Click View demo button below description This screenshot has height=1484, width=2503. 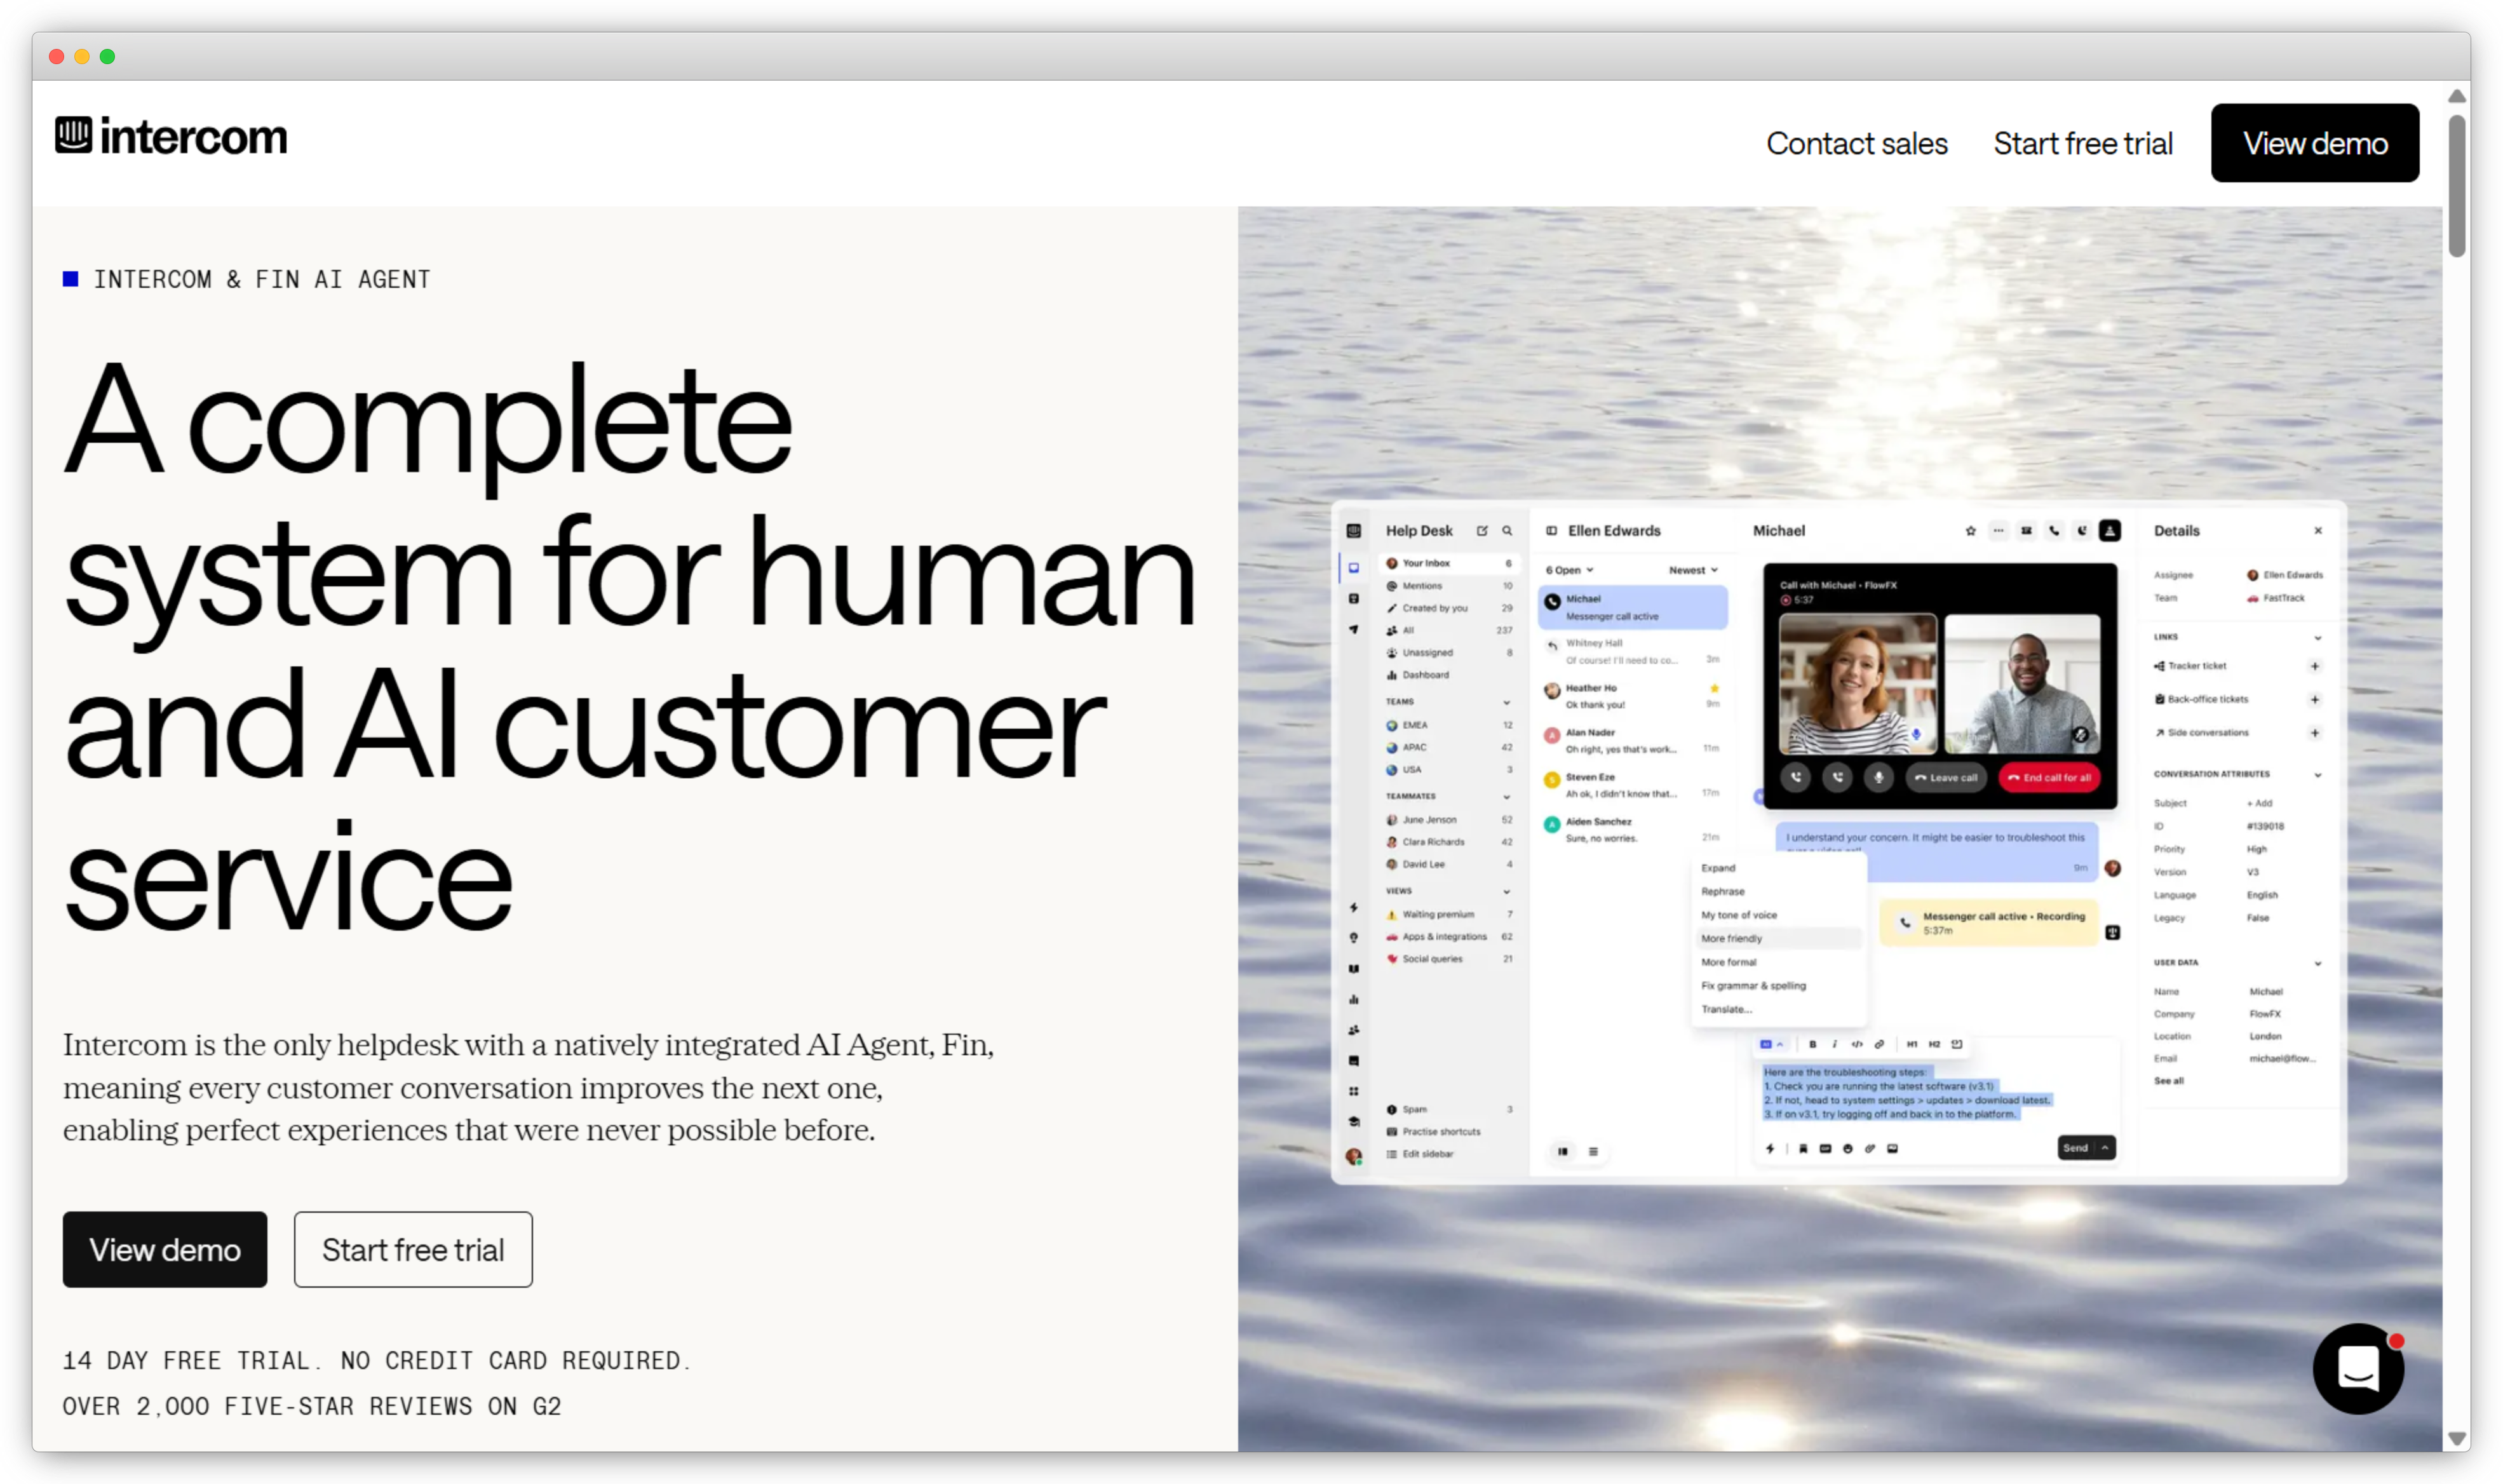coord(165,1249)
